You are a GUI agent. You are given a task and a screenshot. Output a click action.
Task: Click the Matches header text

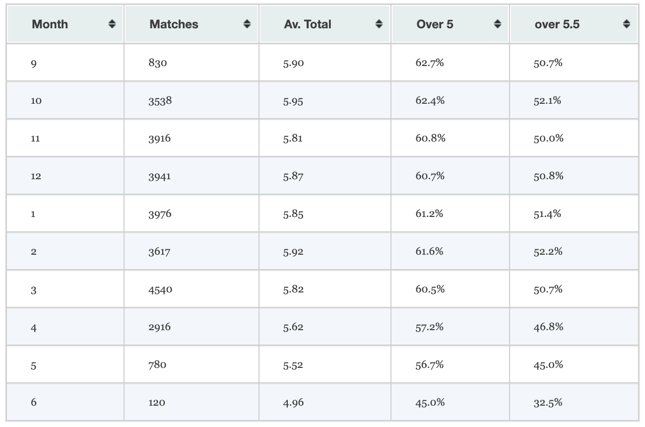pyautogui.click(x=174, y=24)
